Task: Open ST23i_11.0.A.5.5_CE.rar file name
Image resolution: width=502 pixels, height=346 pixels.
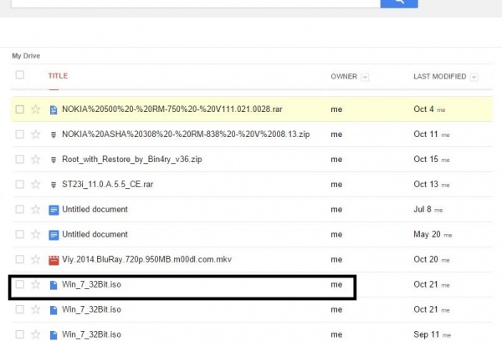Action: pos(108,185)
